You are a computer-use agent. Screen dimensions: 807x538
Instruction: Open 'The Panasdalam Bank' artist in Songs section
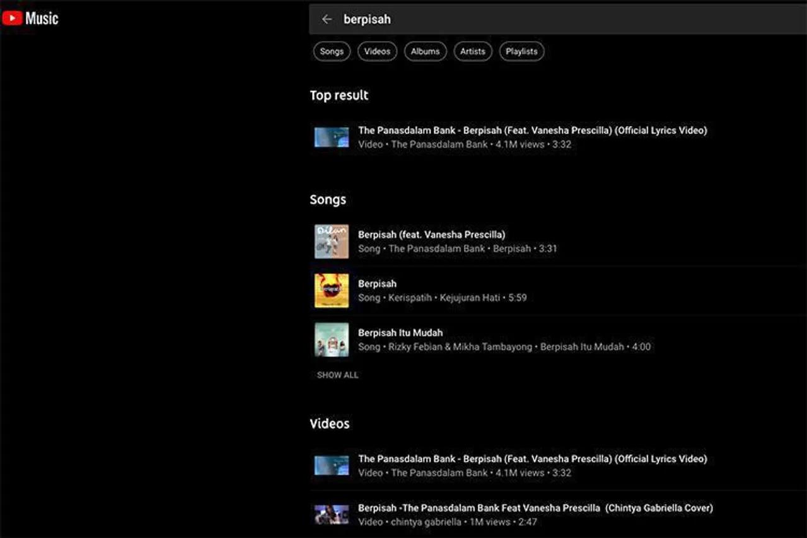[437, 249]
